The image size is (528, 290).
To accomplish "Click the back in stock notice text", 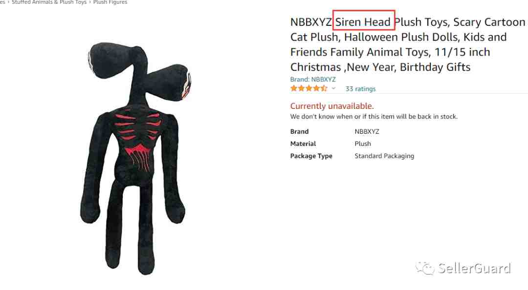I will (x=374, y=117).
